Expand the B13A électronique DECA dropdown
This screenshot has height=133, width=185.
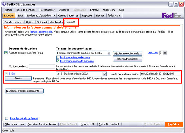pyautogui.click(x=105, y=74)
